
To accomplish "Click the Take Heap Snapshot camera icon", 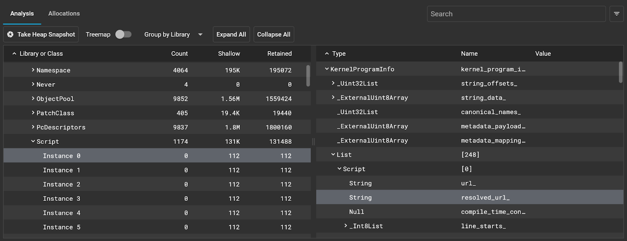I will coord(11,34).
